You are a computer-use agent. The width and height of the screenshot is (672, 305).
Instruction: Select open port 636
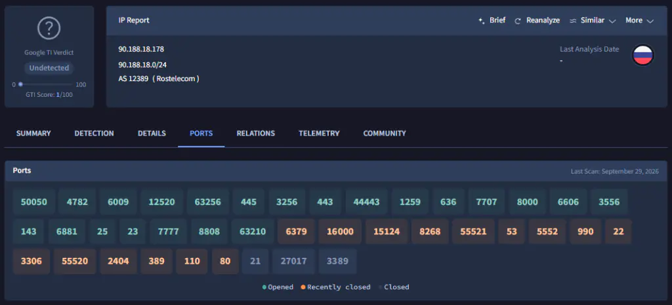coord(449,202)
